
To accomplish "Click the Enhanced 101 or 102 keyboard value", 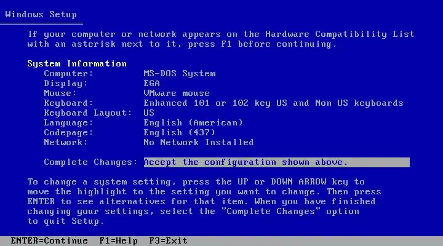I will click(273, 103).
